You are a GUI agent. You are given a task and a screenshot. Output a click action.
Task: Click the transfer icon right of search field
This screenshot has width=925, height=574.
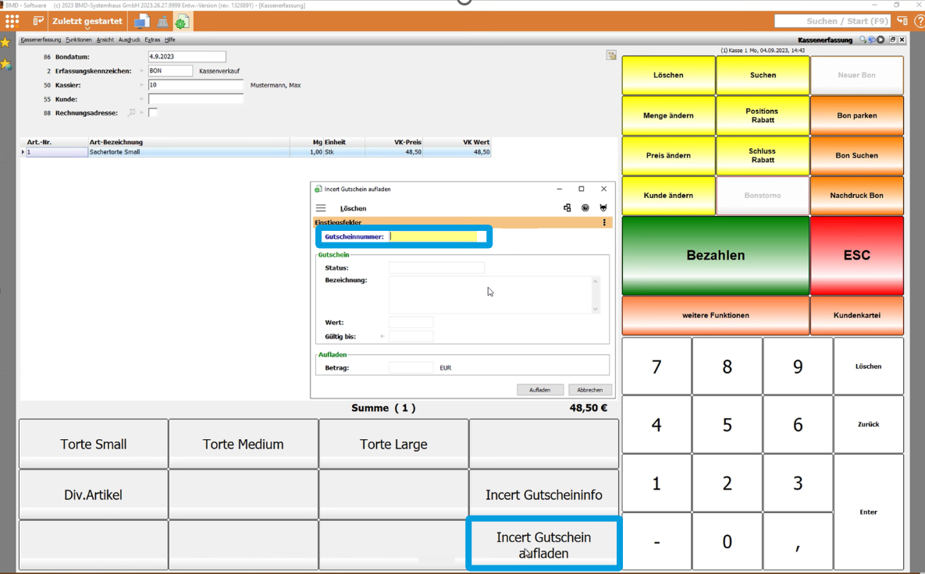[902, 21]
